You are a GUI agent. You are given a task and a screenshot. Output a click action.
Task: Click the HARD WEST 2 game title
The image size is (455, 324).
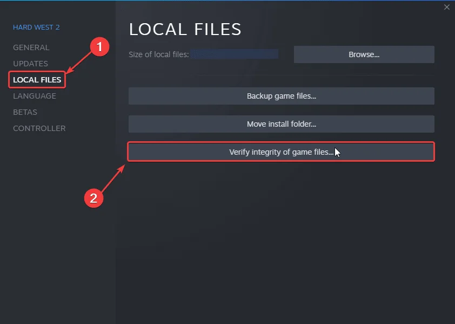click(36, 27)
